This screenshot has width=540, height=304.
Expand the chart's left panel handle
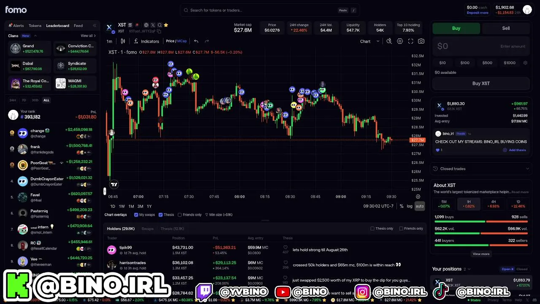105,191
